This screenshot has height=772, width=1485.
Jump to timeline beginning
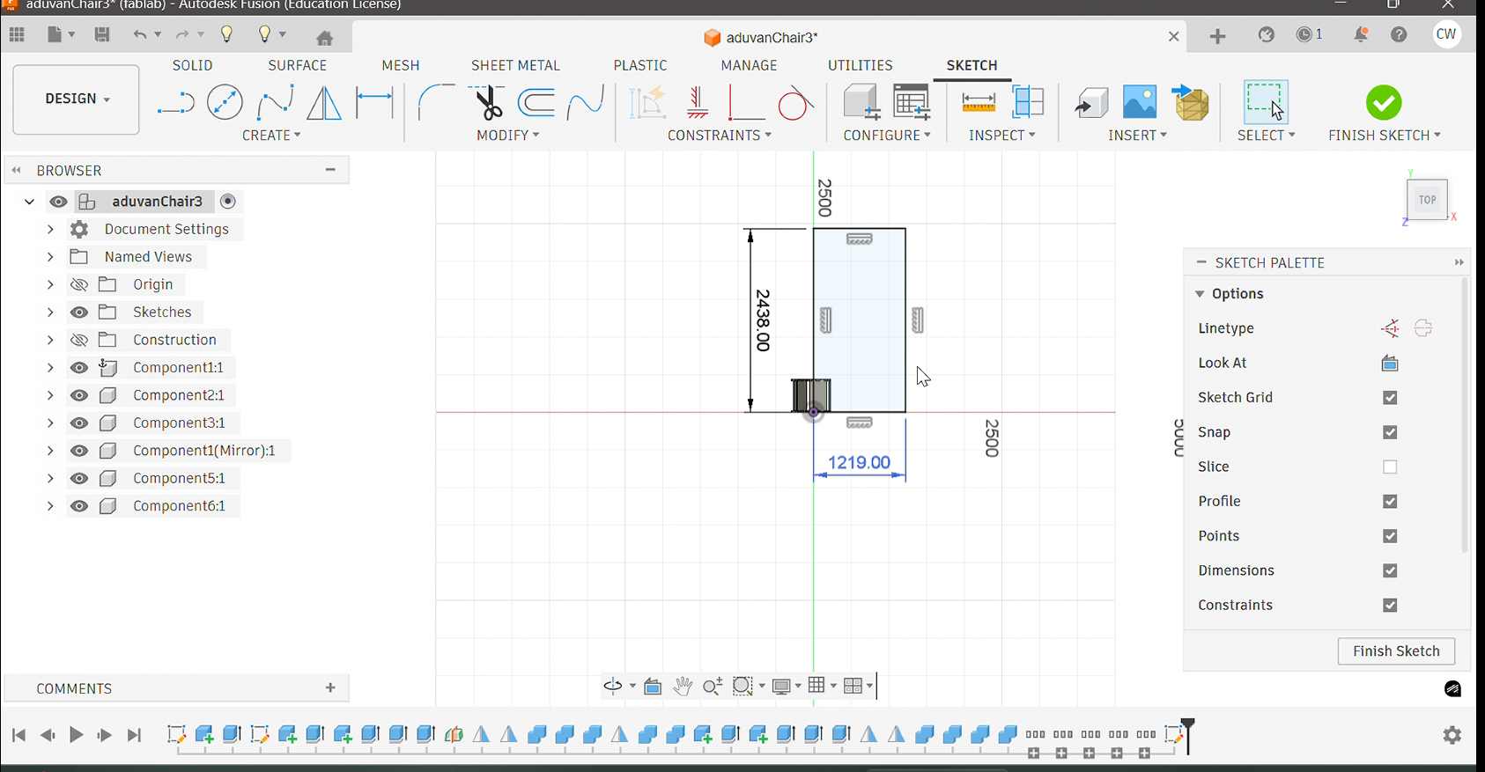[19, 735]
